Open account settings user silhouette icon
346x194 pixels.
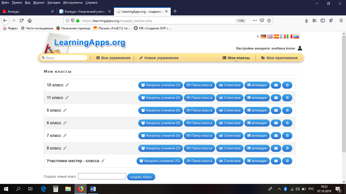pos(300,48)
